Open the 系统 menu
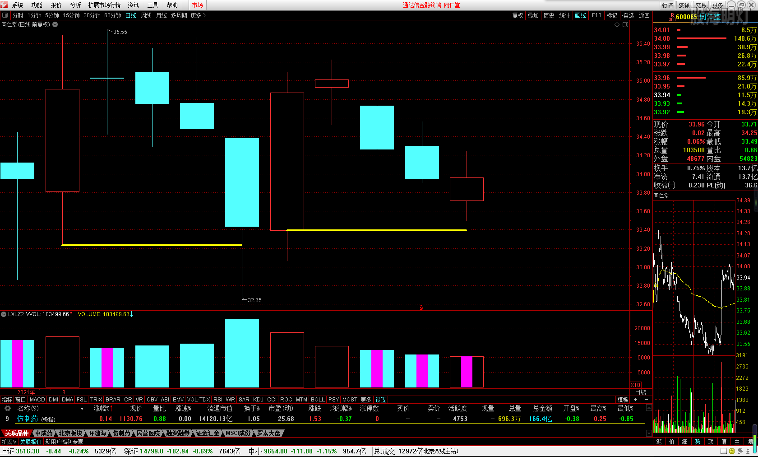The image size is (758, 457). coord(18,5)
